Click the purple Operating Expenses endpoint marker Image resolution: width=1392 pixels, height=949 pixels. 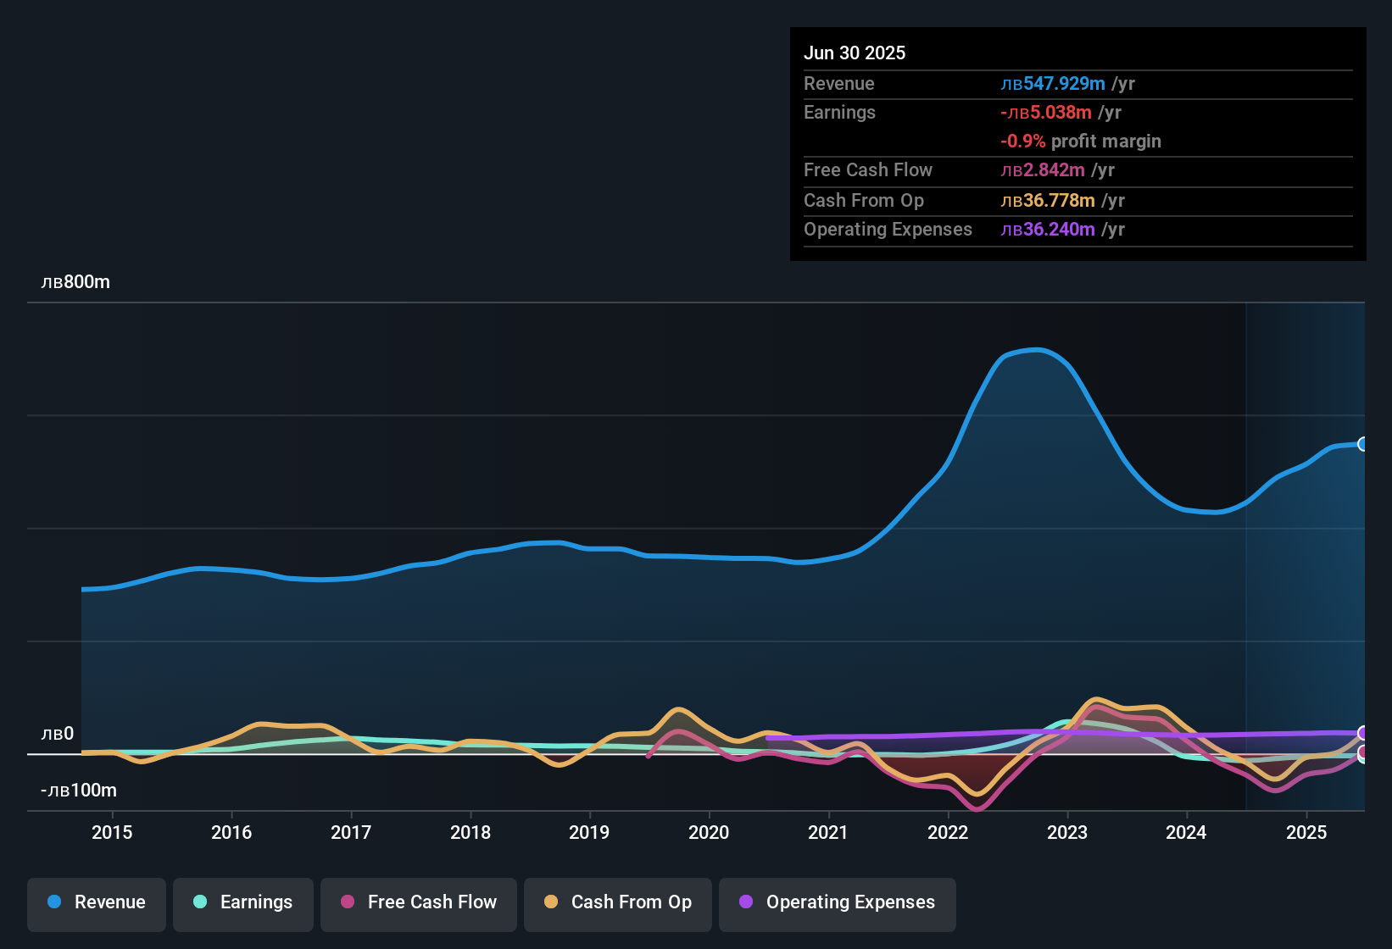[x=1363, y=733]
